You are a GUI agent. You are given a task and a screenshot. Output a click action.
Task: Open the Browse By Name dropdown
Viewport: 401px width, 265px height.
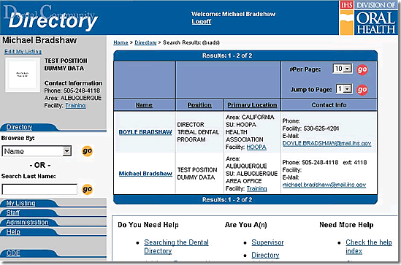37,151
